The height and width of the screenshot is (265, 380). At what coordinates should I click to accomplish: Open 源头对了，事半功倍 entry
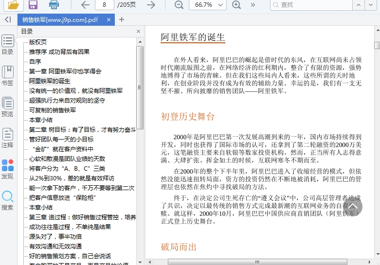55,236
